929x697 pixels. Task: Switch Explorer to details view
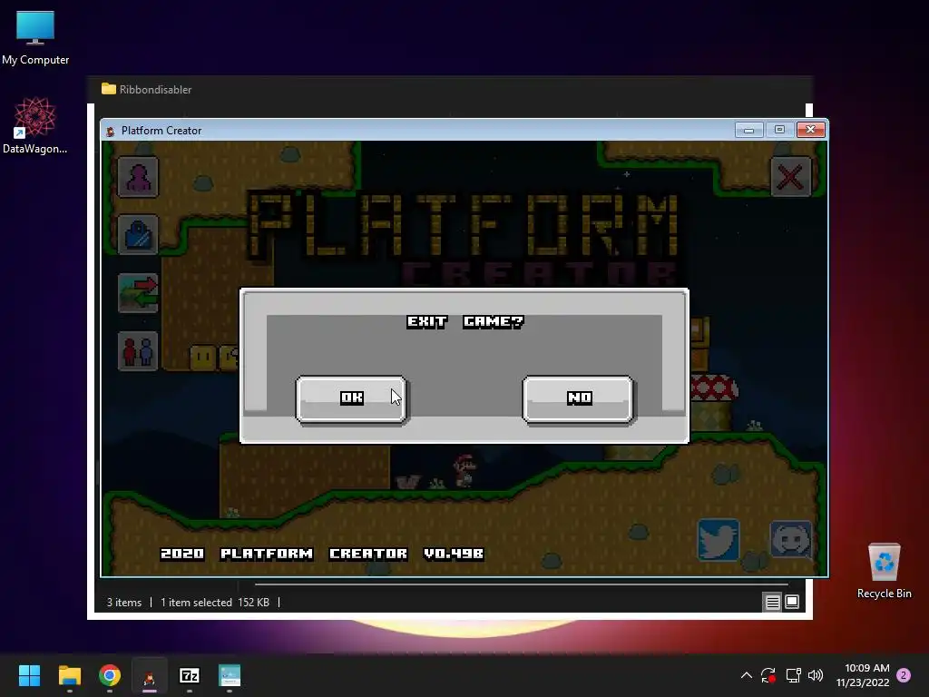pos(773,603)
